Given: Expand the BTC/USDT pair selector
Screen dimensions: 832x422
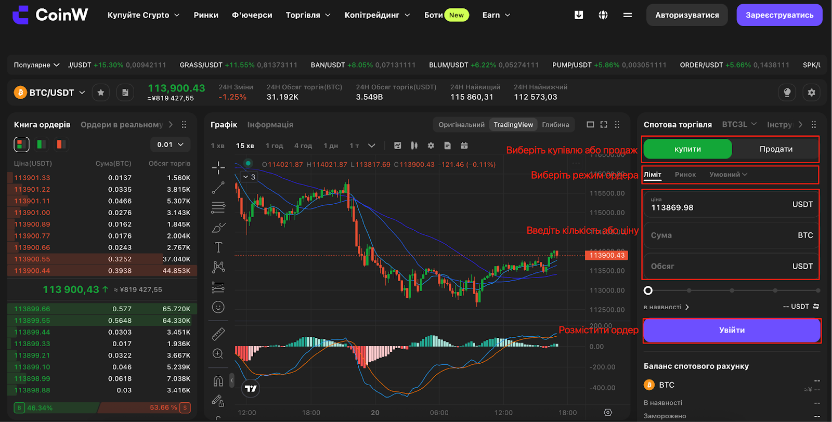Looking at the screenshot, I should 50,93.
